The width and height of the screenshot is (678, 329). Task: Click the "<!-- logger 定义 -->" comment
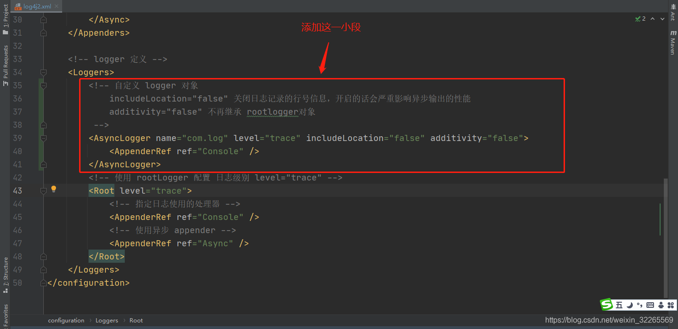coord(118,59)
